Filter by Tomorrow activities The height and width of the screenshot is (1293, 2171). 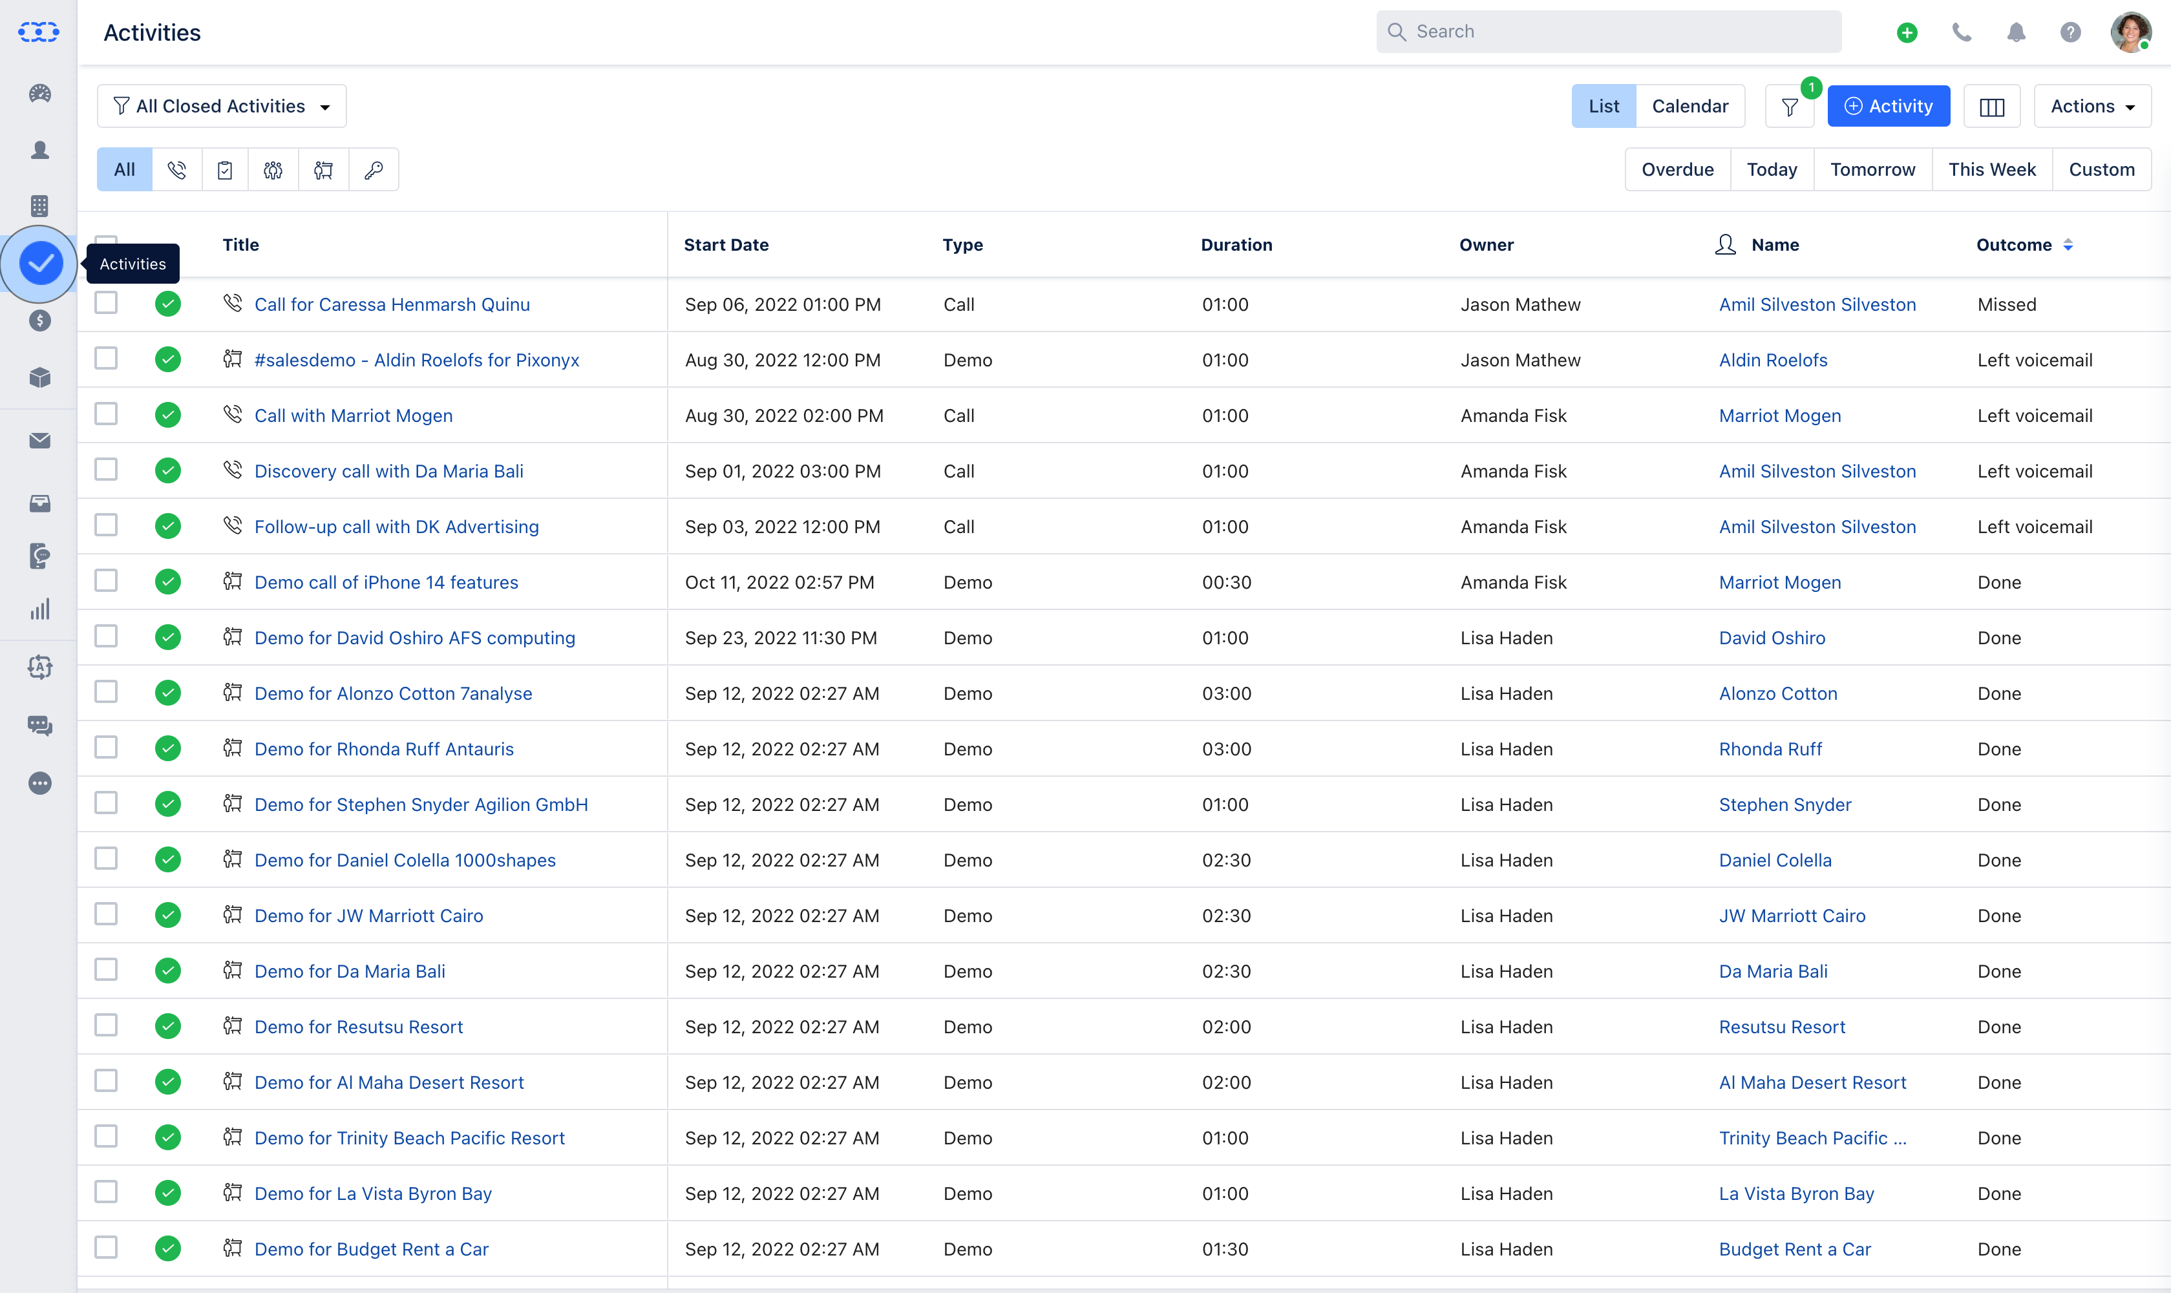click(1873, 170)
